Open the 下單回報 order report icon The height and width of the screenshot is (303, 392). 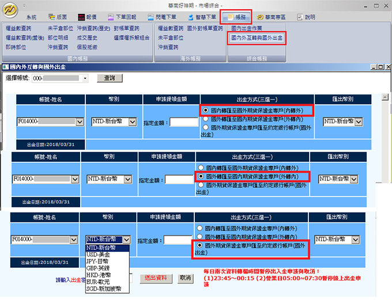click(111, 17)
